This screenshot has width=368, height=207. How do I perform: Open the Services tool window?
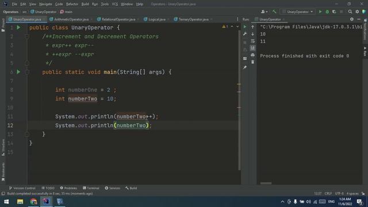tap(113, 188)
